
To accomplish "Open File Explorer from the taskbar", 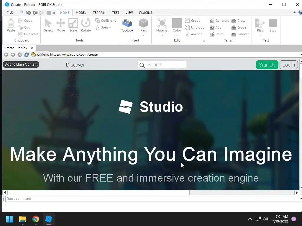I will coord(23,219).
